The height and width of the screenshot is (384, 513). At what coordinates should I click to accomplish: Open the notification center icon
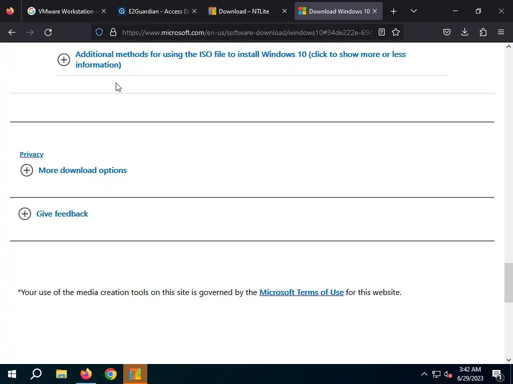point(497,374)
